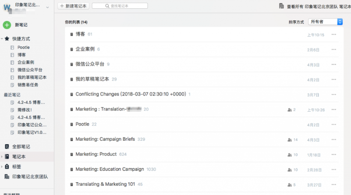Viewport: 351px width, 195px height.
Task: Click sharing icon on Marketing : Translation row
Action: (x=290, y=110)
